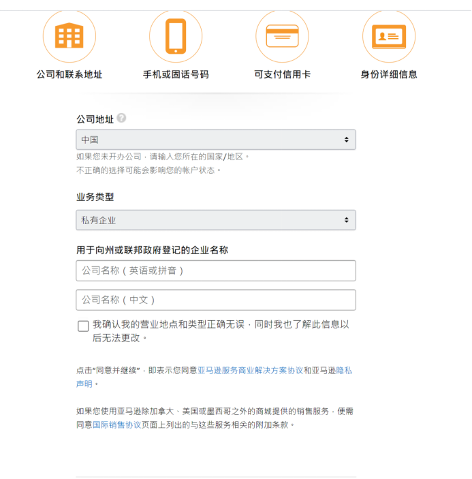Image resolution: width=472 pixels, height=479 pixels.
Task: Select the 公司和联系地址 step label
Action: coord(69,74)
